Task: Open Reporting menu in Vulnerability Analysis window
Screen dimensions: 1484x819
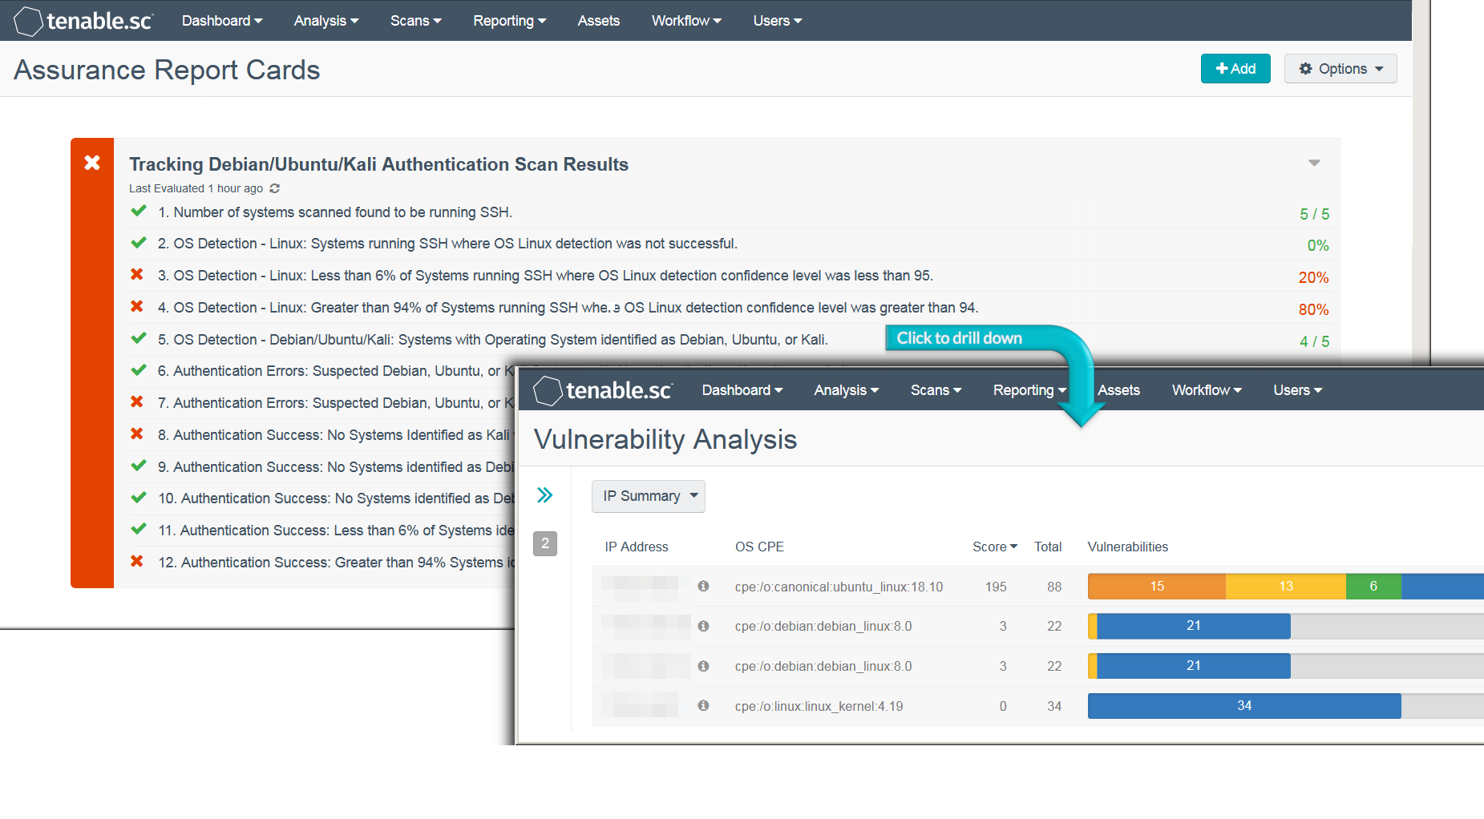Action: coord(1030,390)
